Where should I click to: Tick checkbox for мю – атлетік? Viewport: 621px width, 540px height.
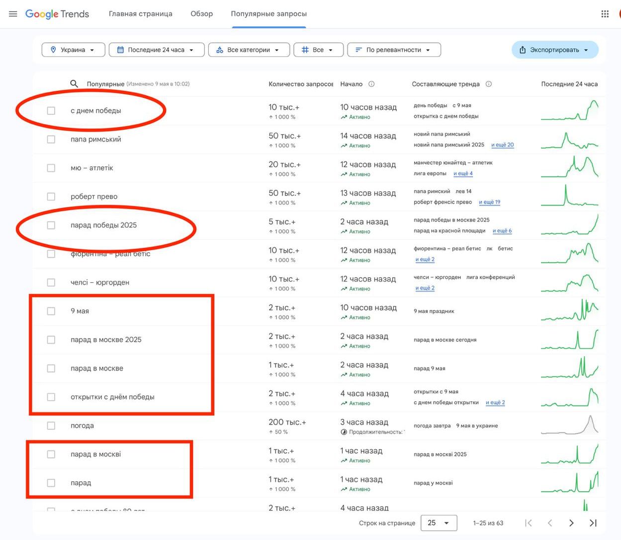pos(51,168)
